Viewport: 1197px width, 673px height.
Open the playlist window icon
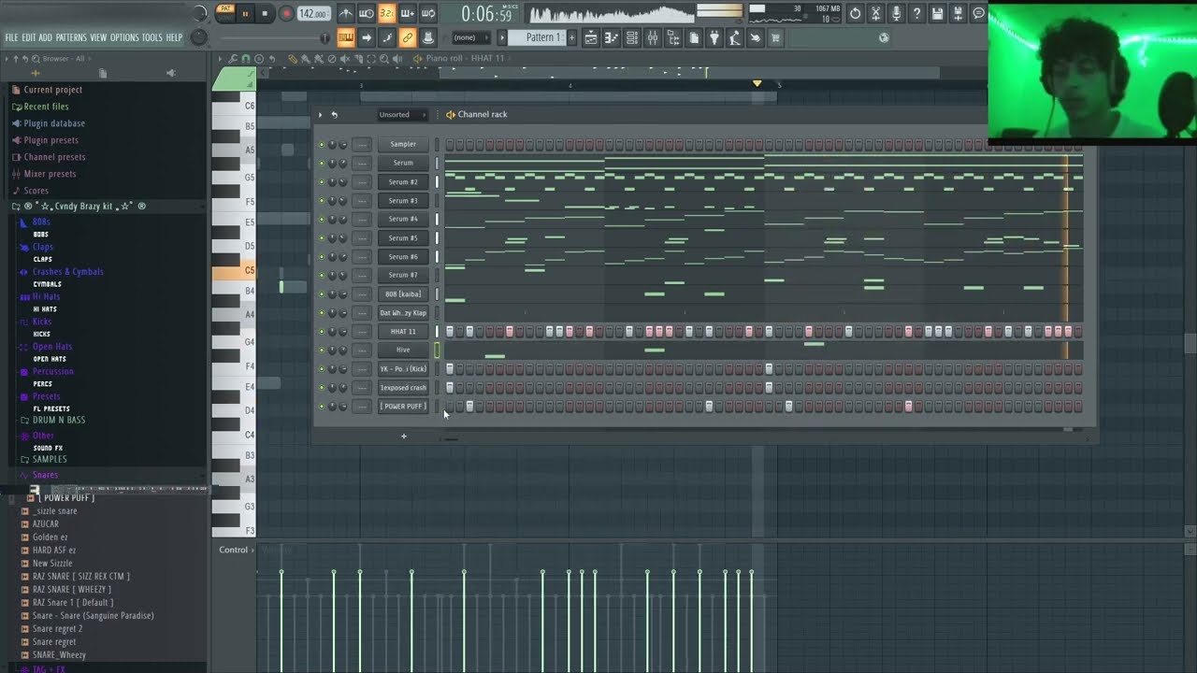pos(591,37)
